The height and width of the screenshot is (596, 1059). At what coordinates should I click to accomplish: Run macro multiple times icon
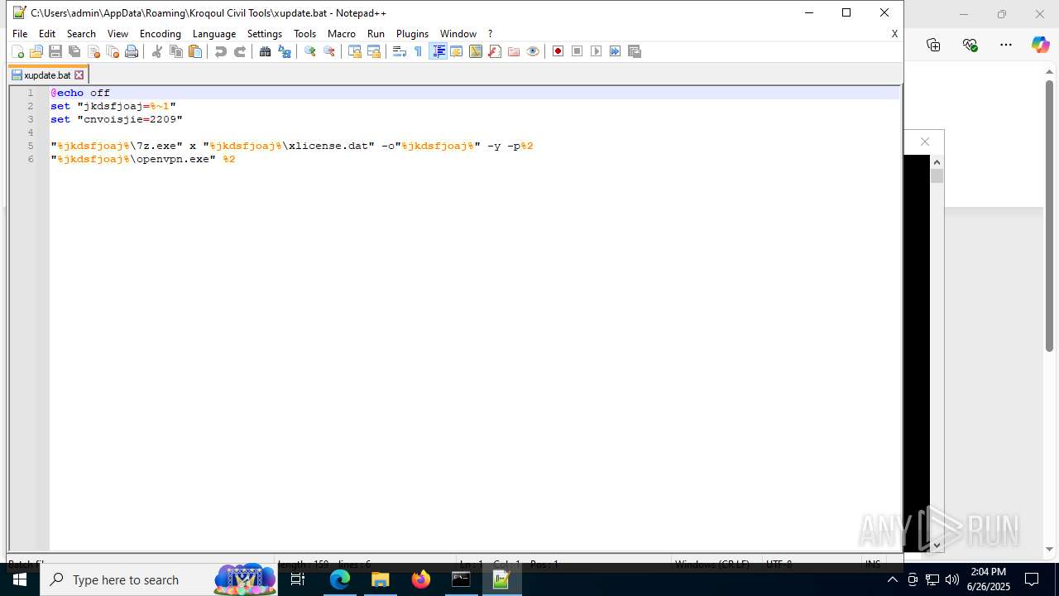(616, 51)
